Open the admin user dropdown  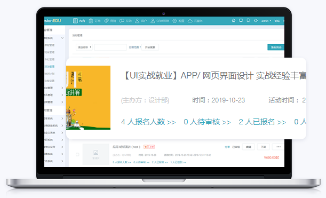coord(266,21)
